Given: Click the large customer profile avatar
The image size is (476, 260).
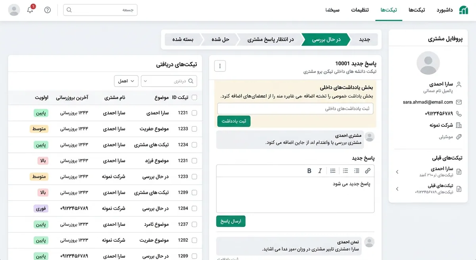Looking at the screenshot, I should coord(428,63).
